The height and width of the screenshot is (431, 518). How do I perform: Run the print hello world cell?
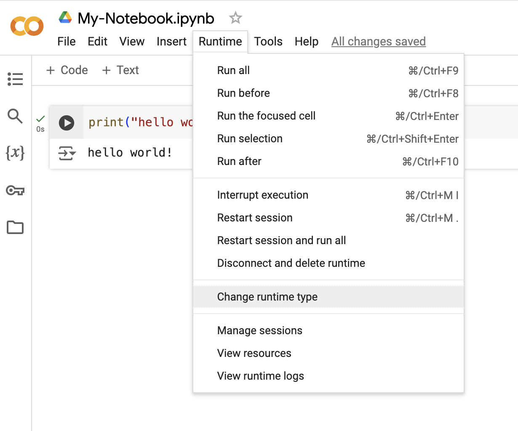[x=67, y=122]
